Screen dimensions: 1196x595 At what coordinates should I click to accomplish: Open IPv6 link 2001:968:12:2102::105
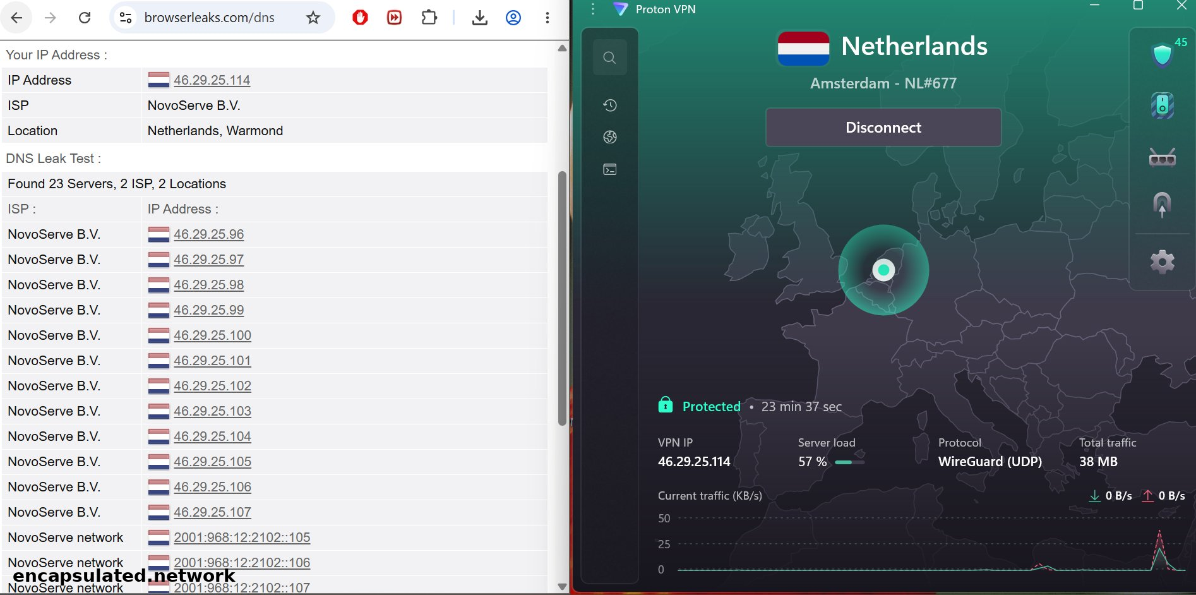click(242, 538)
